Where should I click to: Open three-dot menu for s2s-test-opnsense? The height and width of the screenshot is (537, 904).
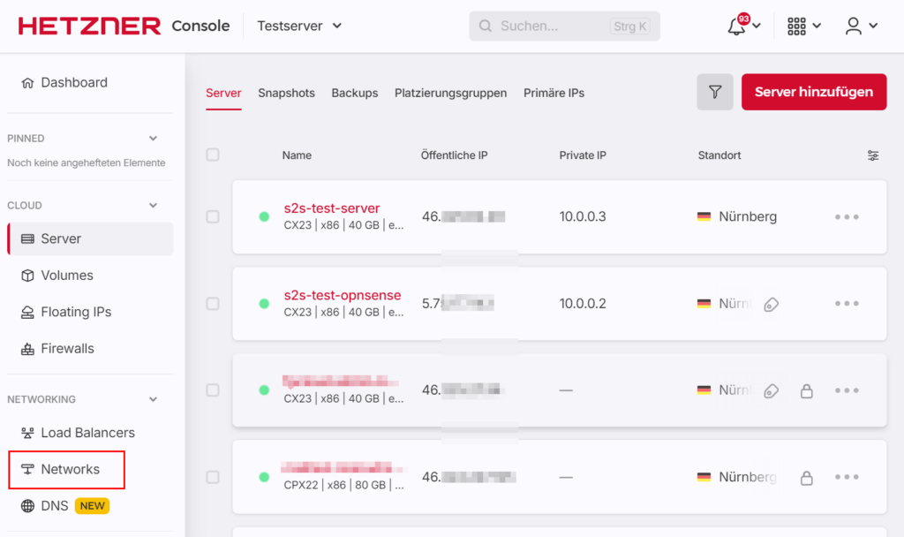(847, 304)
